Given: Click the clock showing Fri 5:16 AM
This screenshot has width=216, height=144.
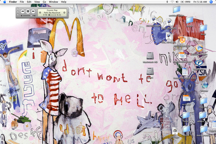Looking at the screenshot, I should 200,2.
